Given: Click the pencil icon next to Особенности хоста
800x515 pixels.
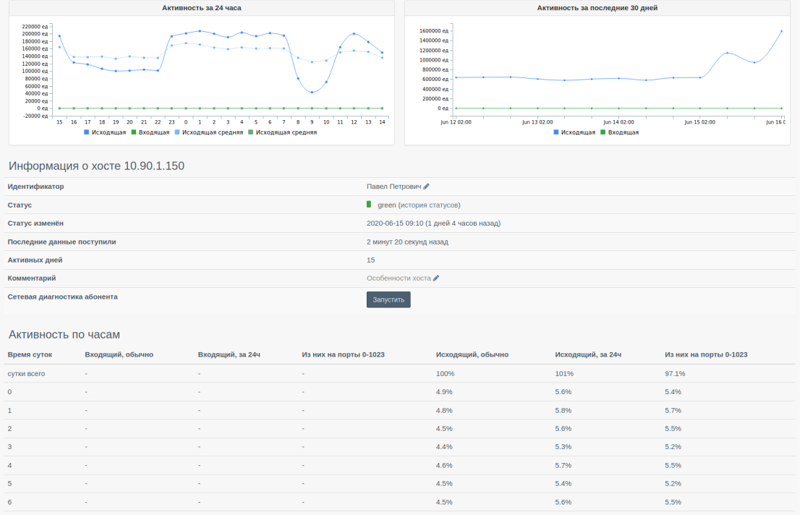Looking at the screenshot, I should 436,278.
